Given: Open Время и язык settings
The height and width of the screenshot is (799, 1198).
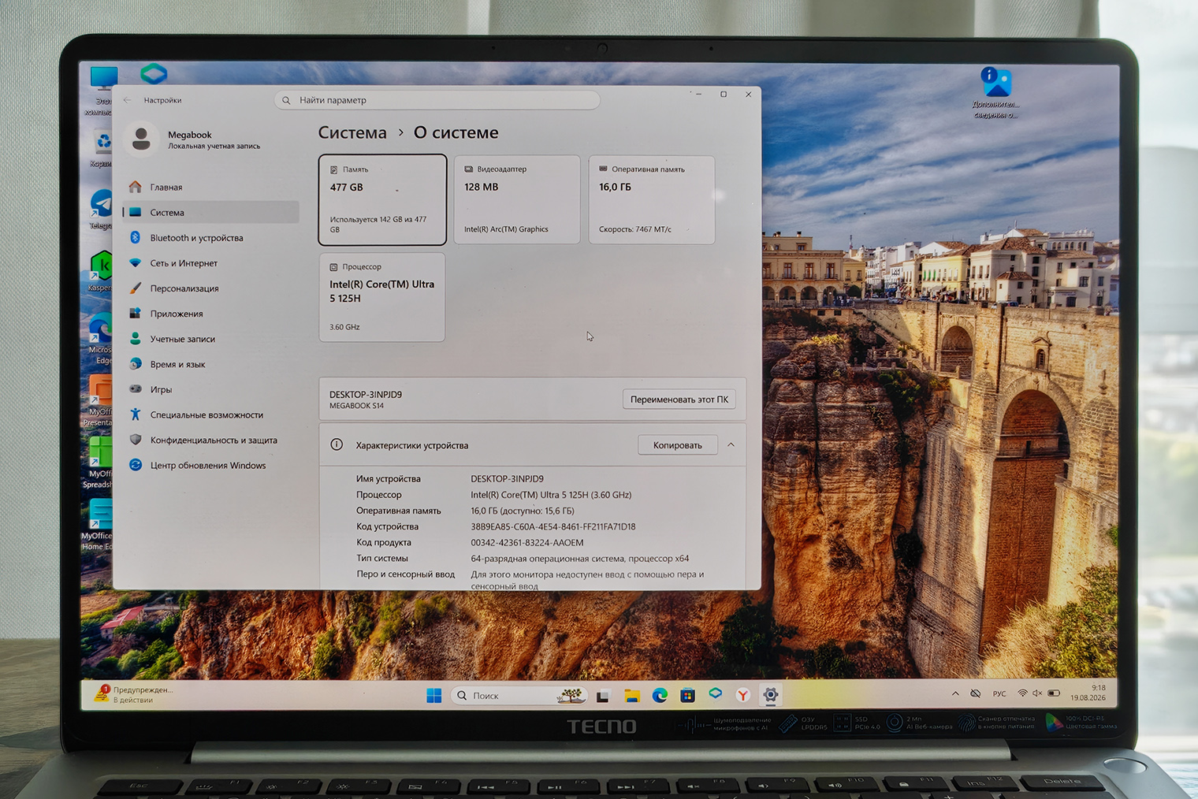Looking at the screenshot, I should pyautogui.click(x=211, y=364).
